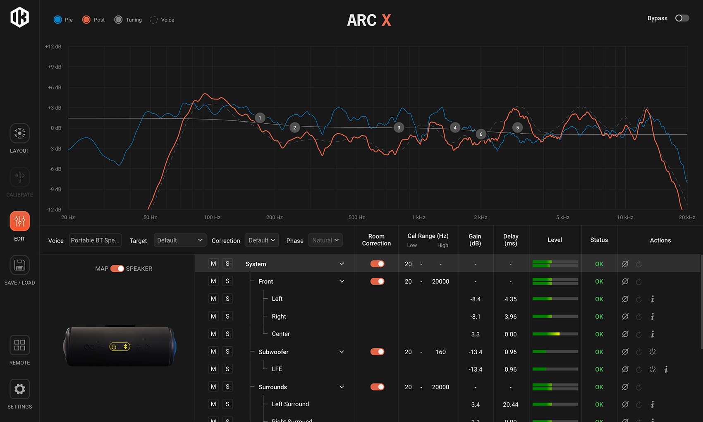The width and height of the screenshot is (703, 422).
Task: Open the Target dropdown
Action: [180, 240]
